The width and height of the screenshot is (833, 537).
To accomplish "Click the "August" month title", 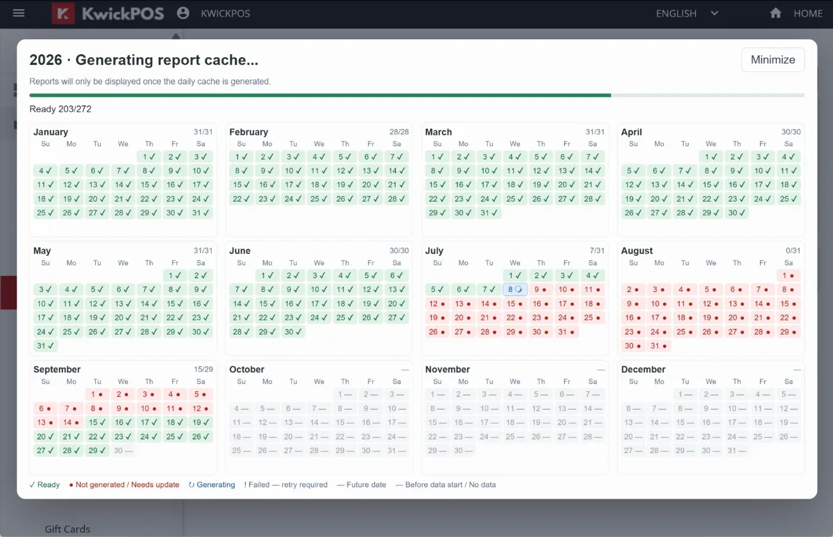I will click(x=637, y=251).
